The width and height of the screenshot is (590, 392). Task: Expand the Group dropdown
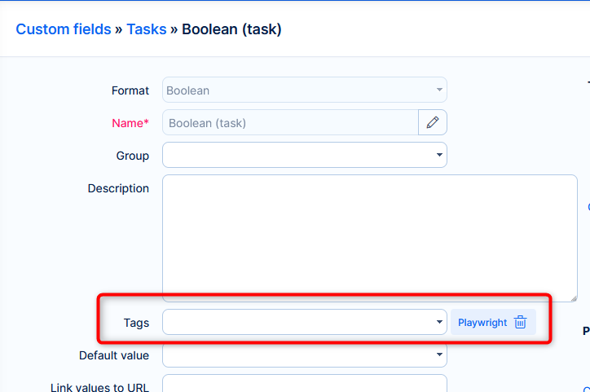304,155
